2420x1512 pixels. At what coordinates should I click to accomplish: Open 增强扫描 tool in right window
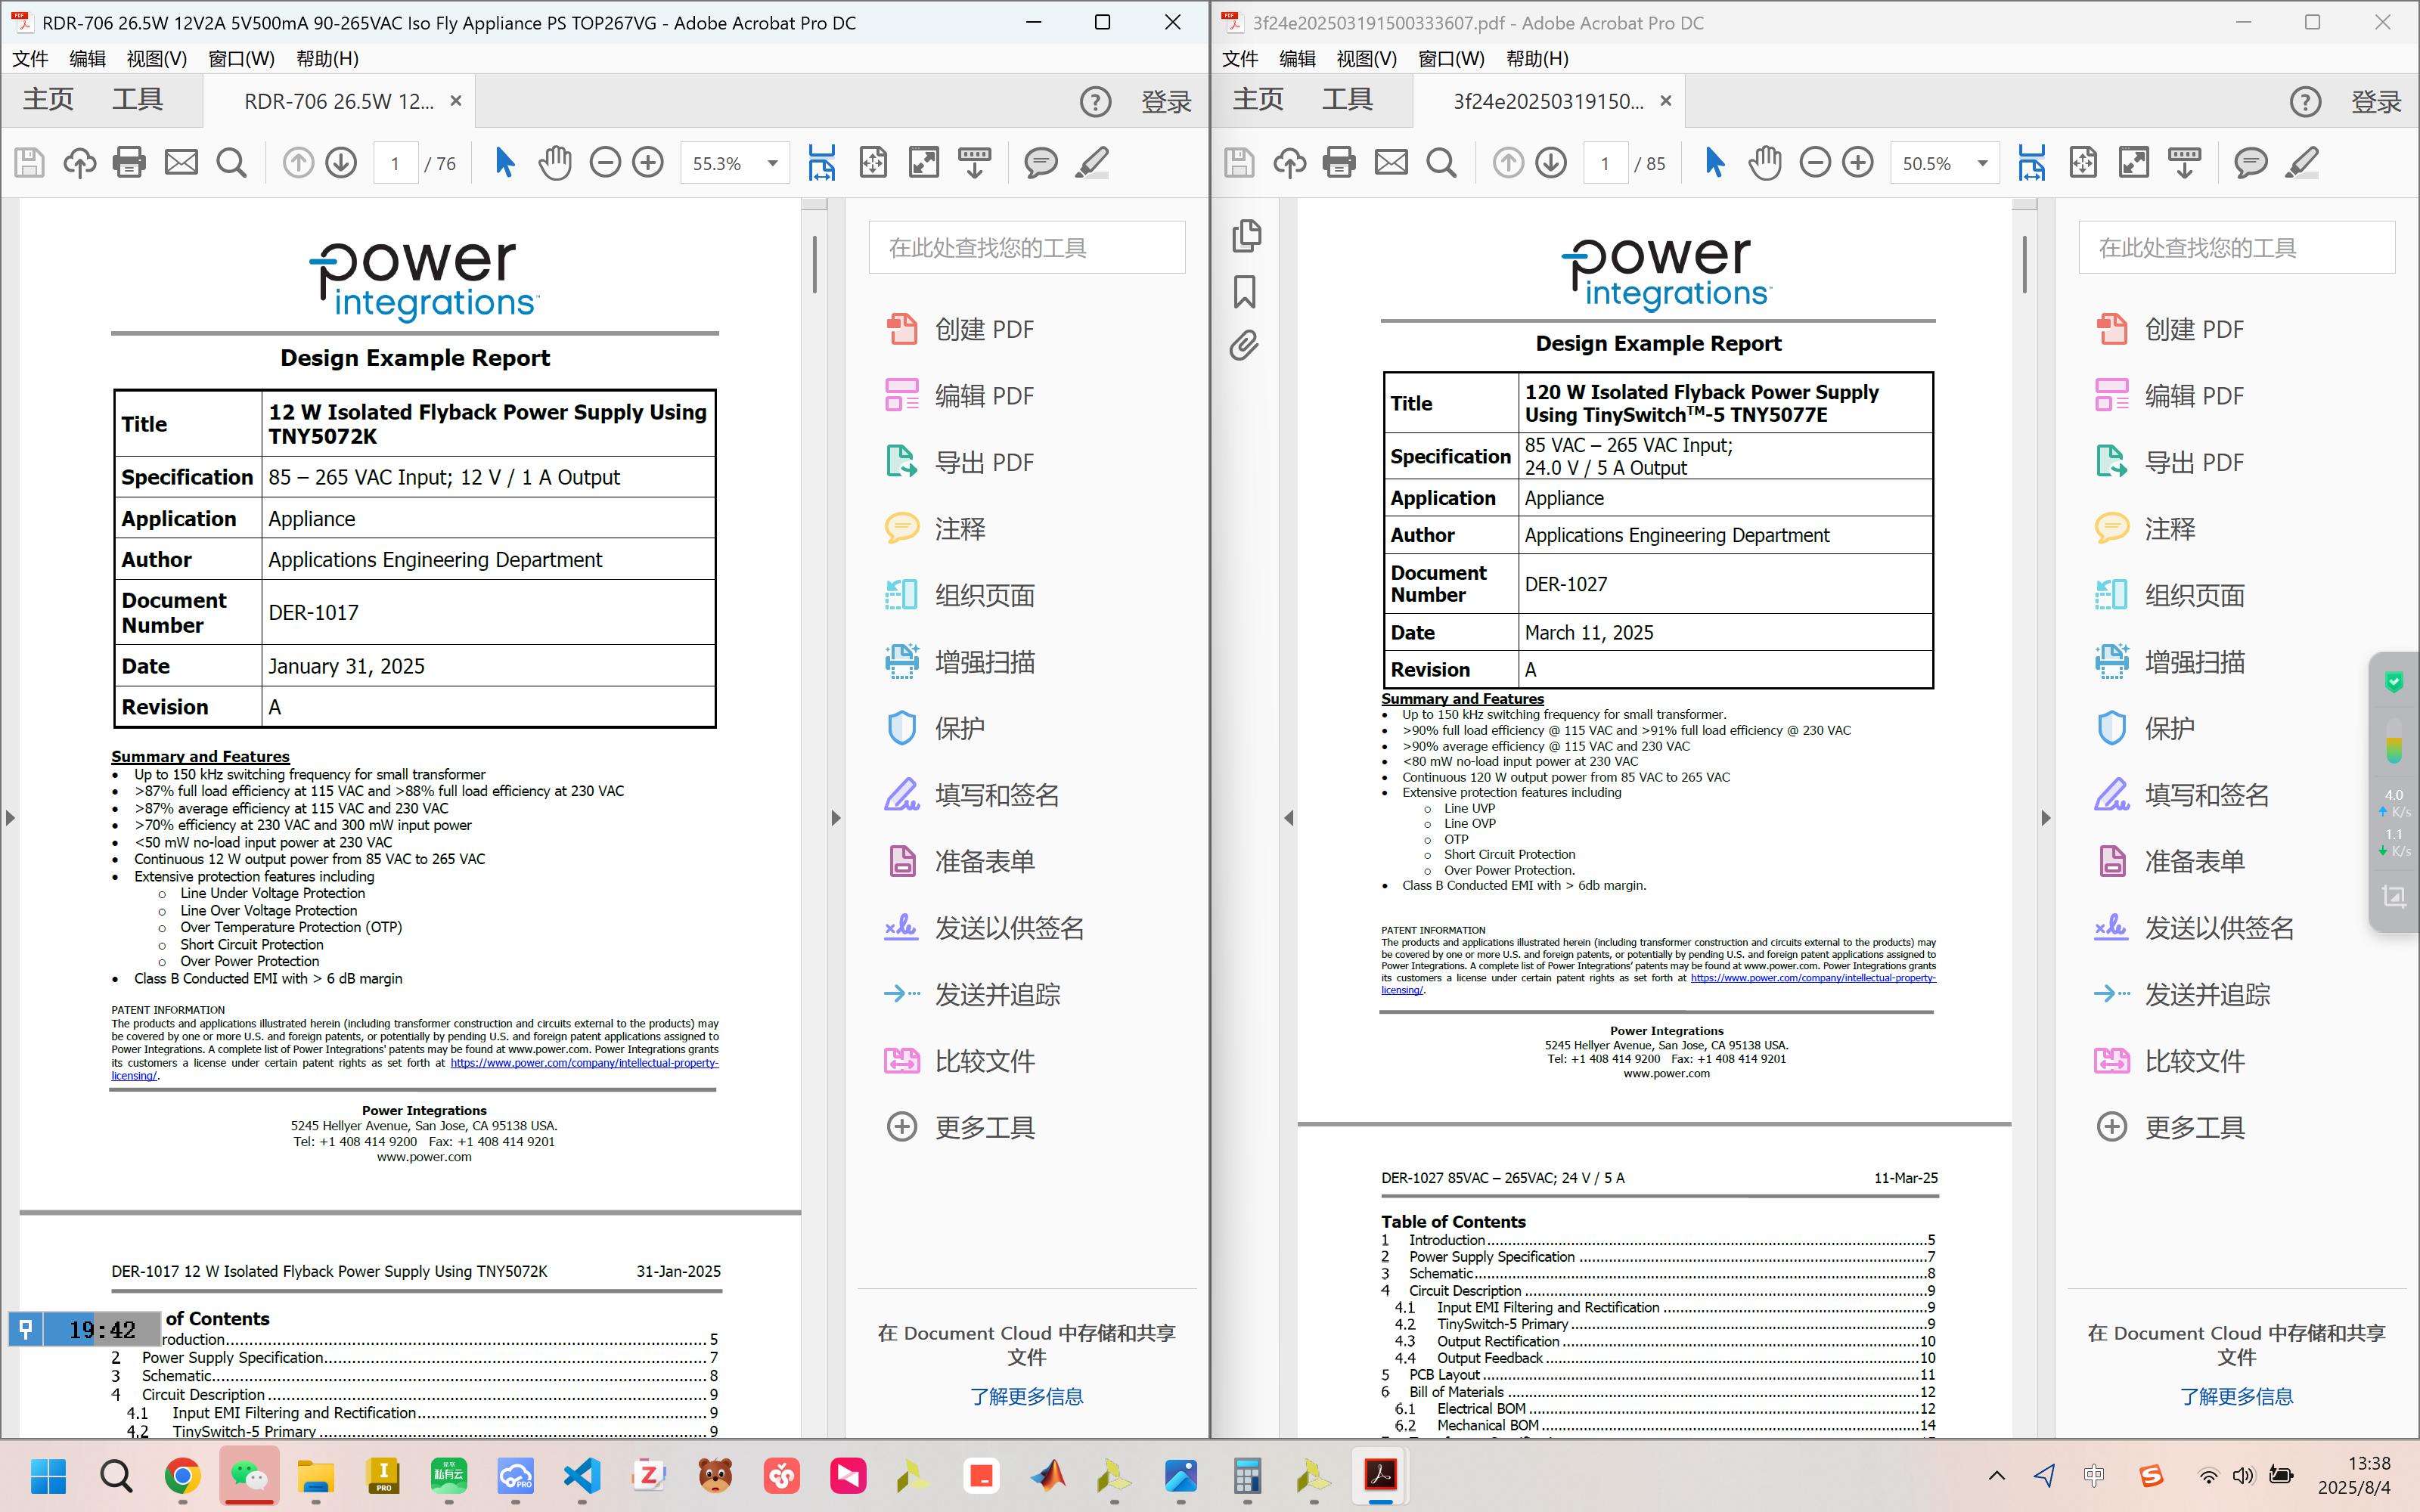point(2170,662)
